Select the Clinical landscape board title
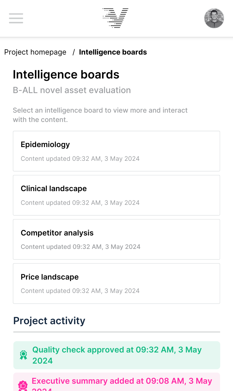This screenshot has width=233, height=391. tap(54, 188)
